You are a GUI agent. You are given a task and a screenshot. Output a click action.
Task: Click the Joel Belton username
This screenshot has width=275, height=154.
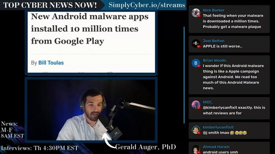coord(214,41)
